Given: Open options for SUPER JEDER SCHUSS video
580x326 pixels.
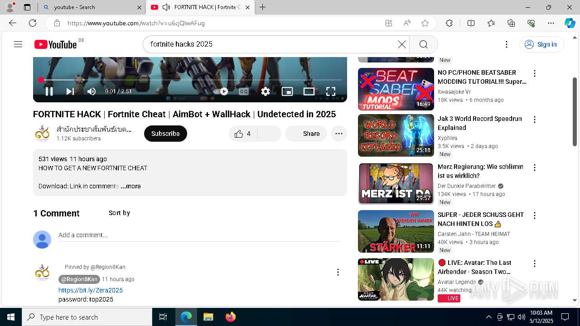Looking at the screenshot, I should pyautogui.click(x=535, y=216).
